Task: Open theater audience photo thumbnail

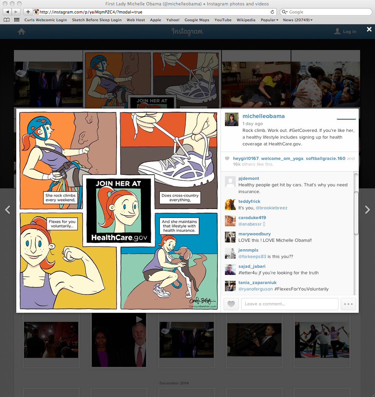Action: [51, 340]
